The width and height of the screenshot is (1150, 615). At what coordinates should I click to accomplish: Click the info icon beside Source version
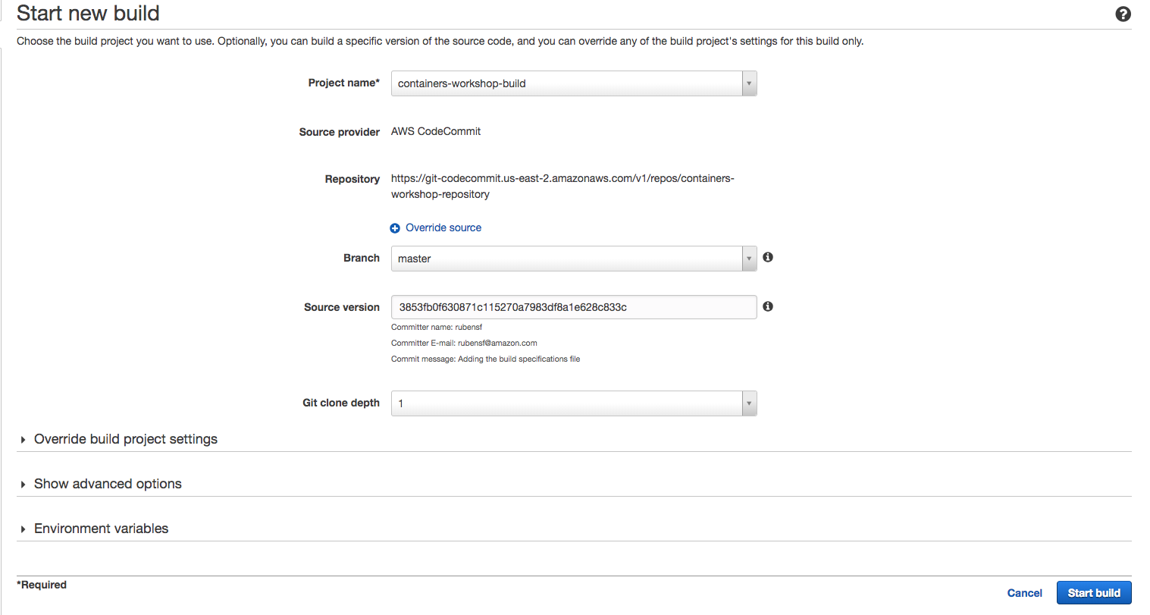[x=768, y=306]
